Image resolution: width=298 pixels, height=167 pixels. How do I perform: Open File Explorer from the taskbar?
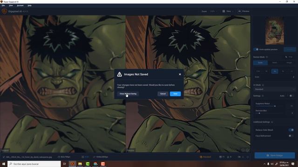[x=80, y=164]
